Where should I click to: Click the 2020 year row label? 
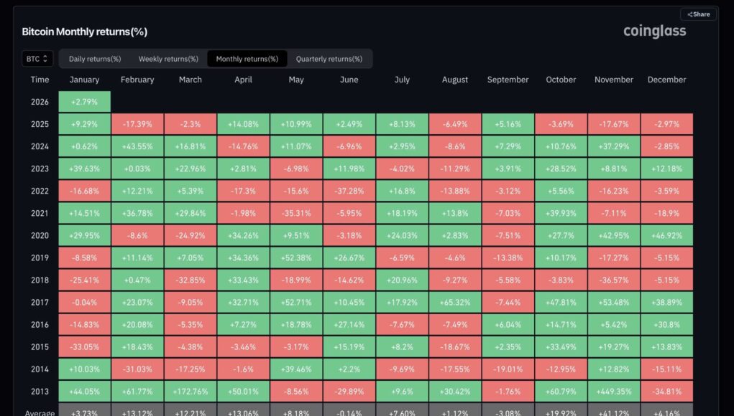click(40, 235)
